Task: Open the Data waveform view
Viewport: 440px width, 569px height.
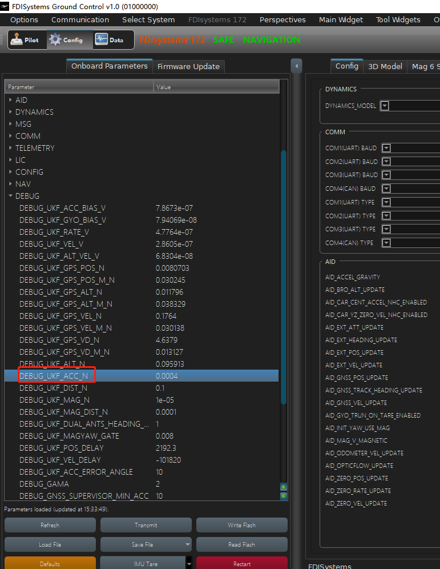Action: pyautogui.click(x=113, y=40)
